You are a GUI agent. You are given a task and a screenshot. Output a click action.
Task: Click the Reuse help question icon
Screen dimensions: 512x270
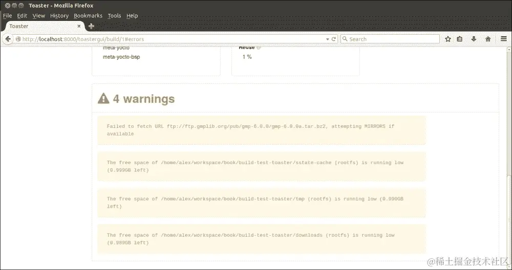259,48
